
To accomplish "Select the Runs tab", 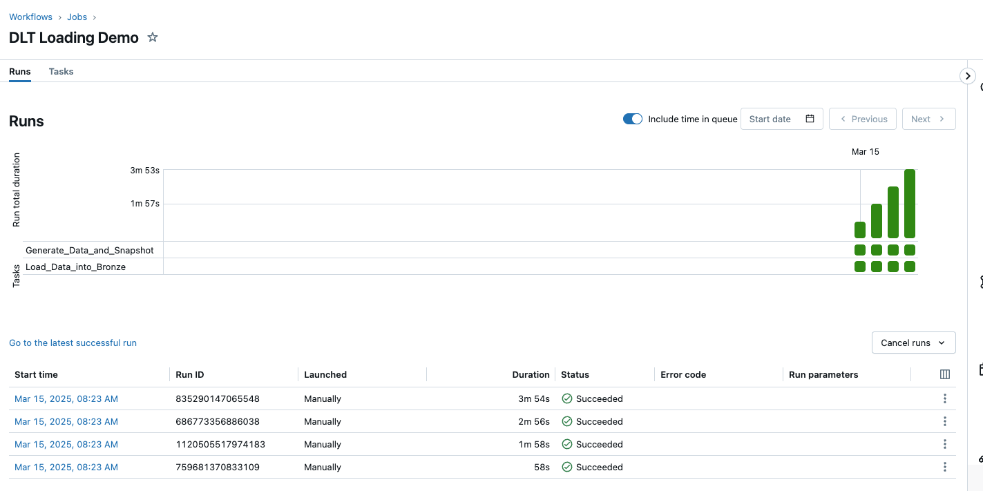I will [x=20, y=72].
